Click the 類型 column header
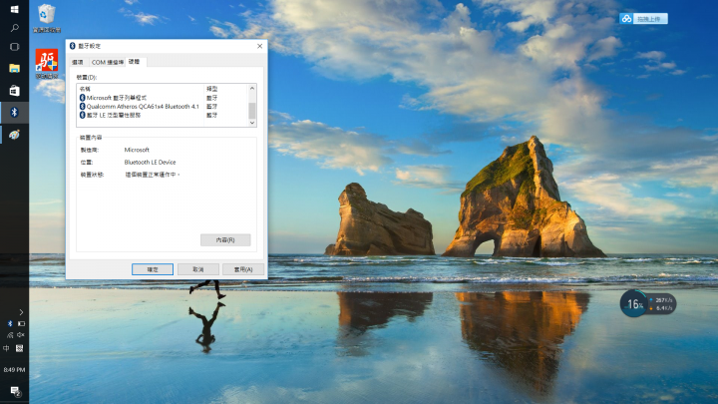Screen dimensions: 718x404 225,89
